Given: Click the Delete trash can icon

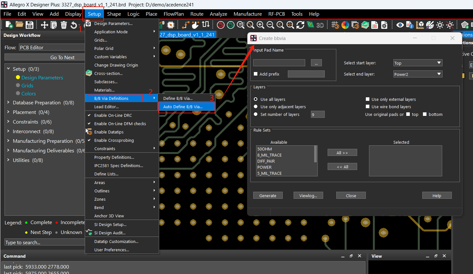Looking at the screenshot, I should pos(64,25).
